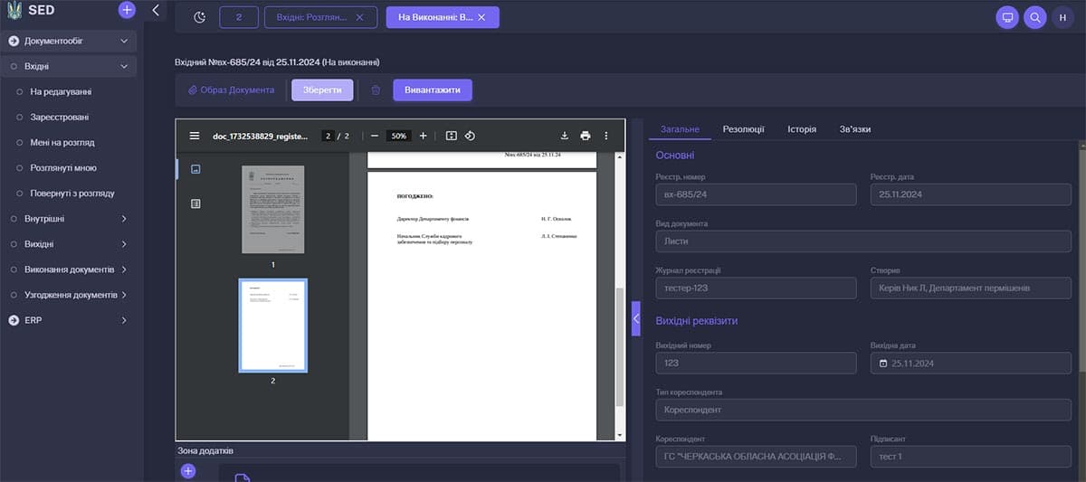1086x482 pixels.
Task: Open the recent history clock icon
Action: [200, 17]
